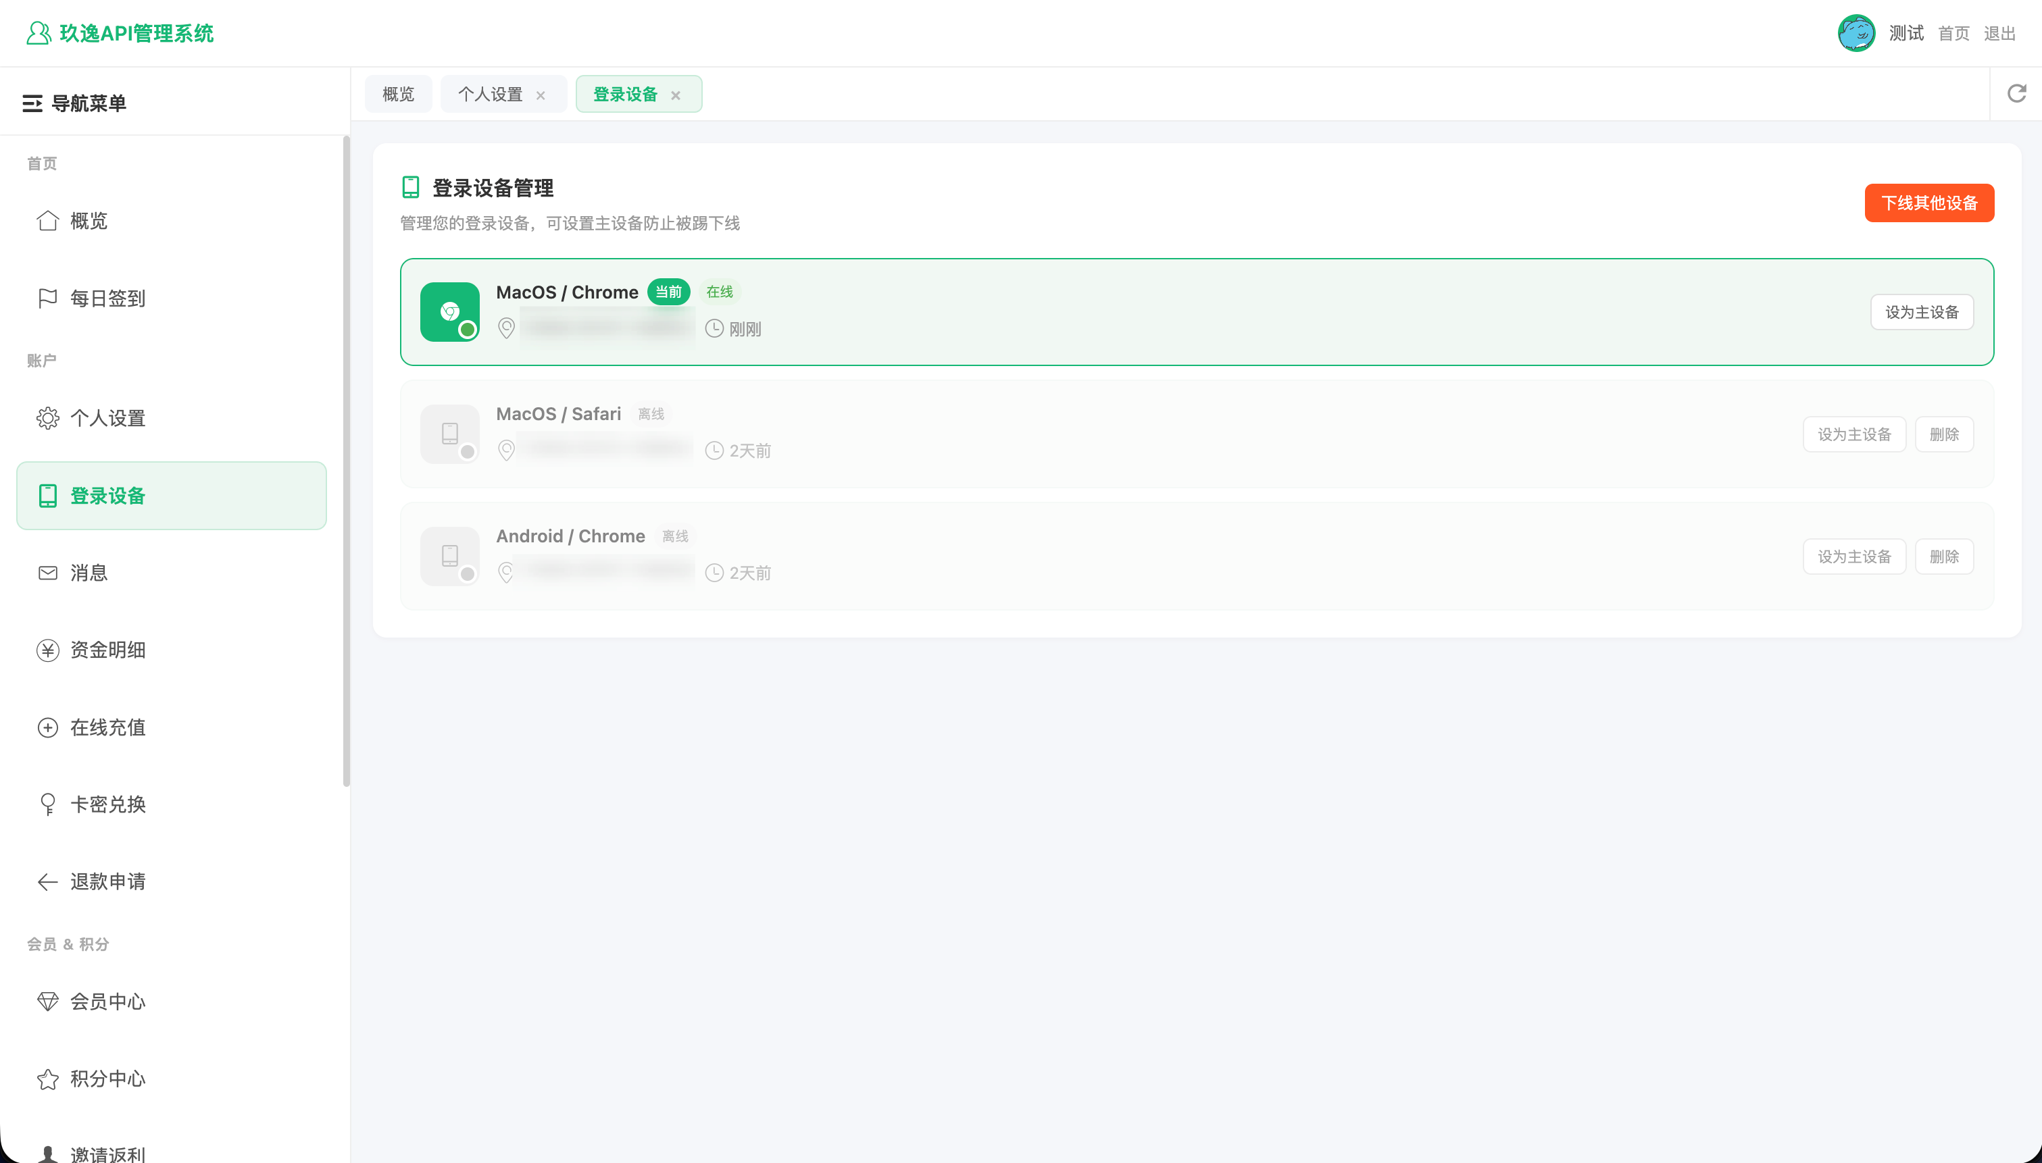Click the 登录设备管理 heading text
The width and height of the screenshot is (2042, 1163).
point(493,188)
